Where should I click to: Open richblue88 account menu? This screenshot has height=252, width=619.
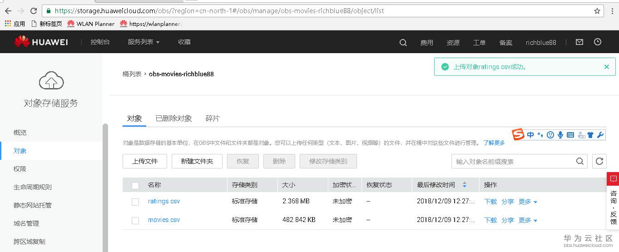pos(541,43)
